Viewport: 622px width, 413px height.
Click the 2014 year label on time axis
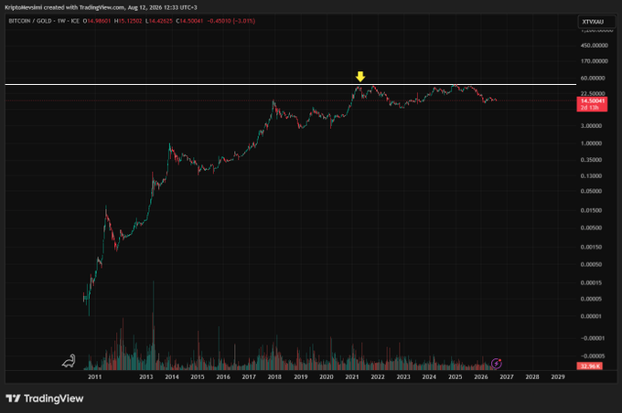(172, 377)
